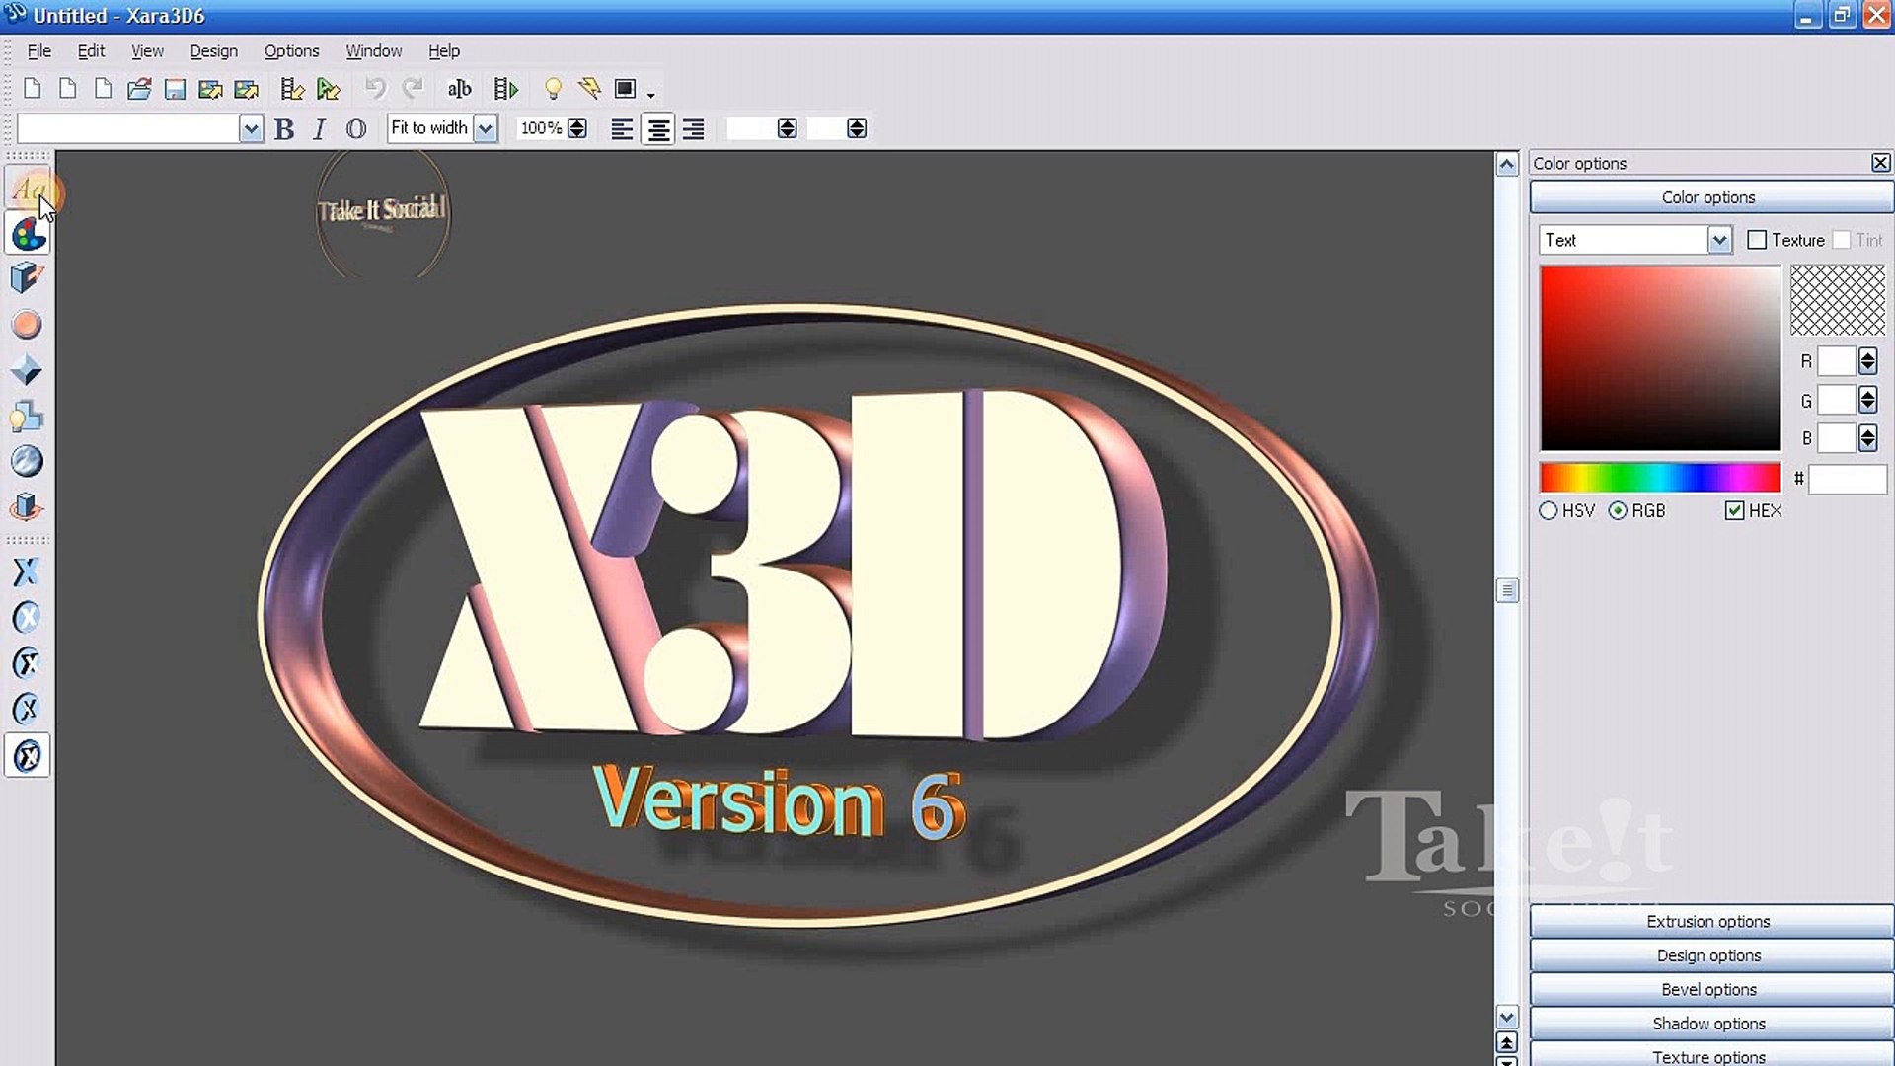Open the Shadow options panel
Viewport: 1895px width, 1066px height.
tap(1708, 1024)
